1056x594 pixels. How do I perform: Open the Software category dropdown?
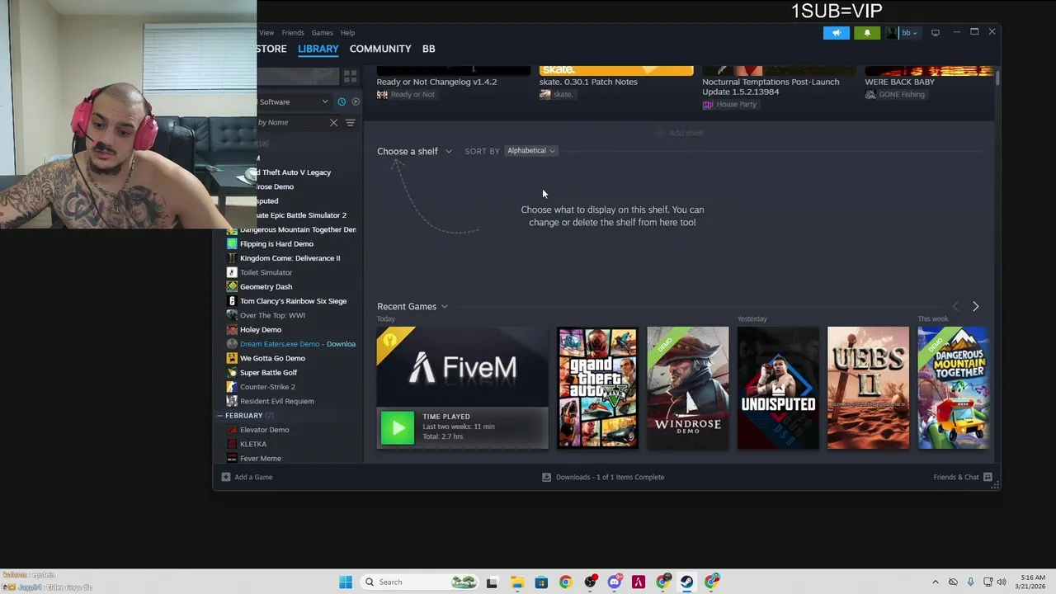[x=293, y=101]
